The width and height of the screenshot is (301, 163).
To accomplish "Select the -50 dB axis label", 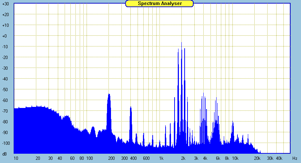I will (5, 90).
